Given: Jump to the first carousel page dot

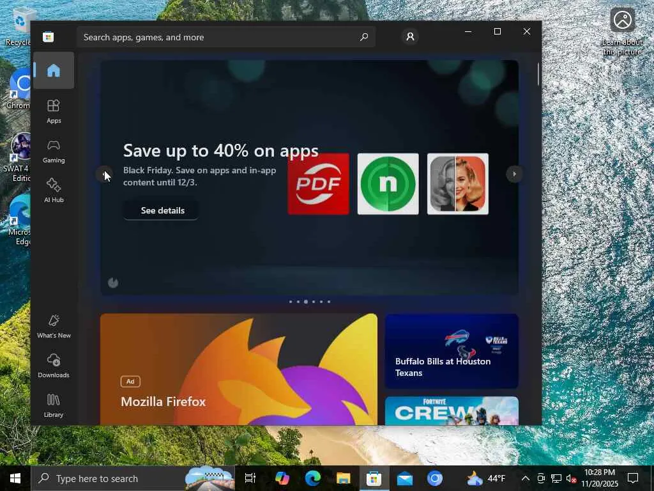Looking at the screenshot, I should 291,302.
